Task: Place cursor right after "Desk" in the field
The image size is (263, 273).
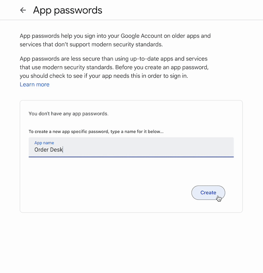Action: pos(63,150)
